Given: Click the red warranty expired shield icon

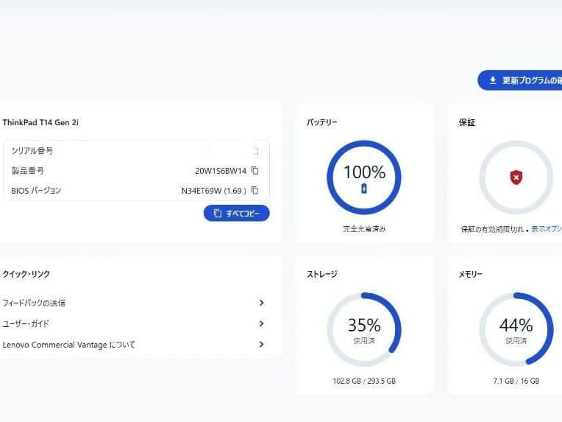Looking at the screenshot, I should pos(516,177).
